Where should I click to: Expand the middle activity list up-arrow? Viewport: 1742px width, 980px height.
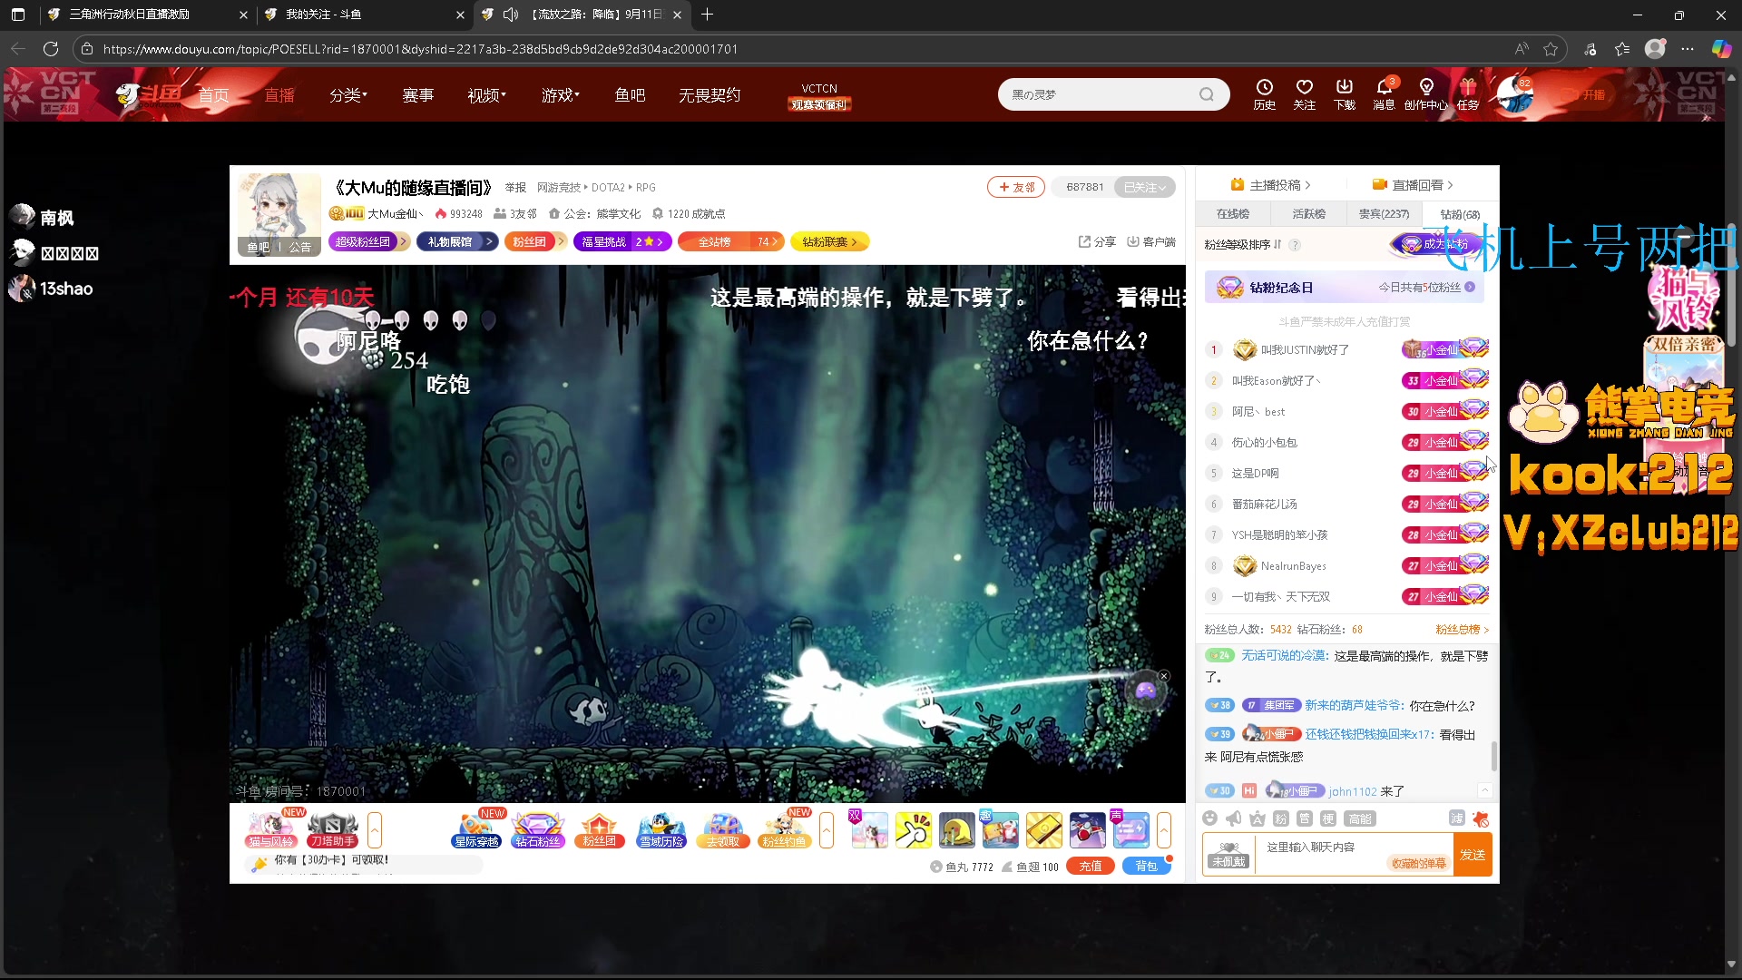[x=827, y=830]
